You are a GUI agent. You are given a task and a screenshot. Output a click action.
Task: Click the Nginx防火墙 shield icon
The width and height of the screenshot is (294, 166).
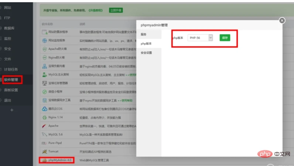(x=44, y=58)
